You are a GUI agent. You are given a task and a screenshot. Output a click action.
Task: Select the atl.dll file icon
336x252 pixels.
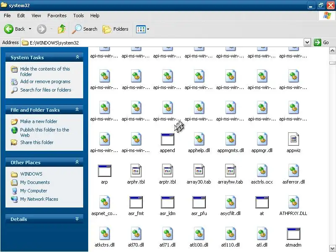pyautogui.click(x=262, y=234)
